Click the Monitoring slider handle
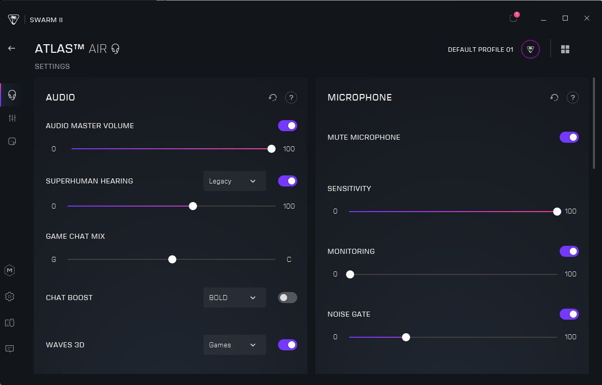This screenshot has height=385, width=602. coord(350,274)
